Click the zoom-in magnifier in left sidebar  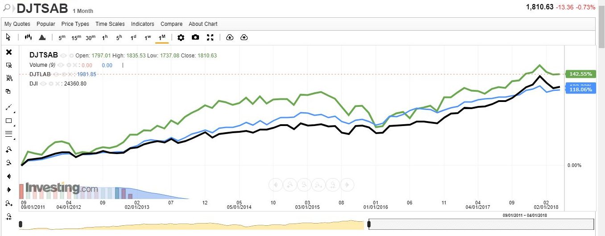pyautogui.click(x=8, y=149)
